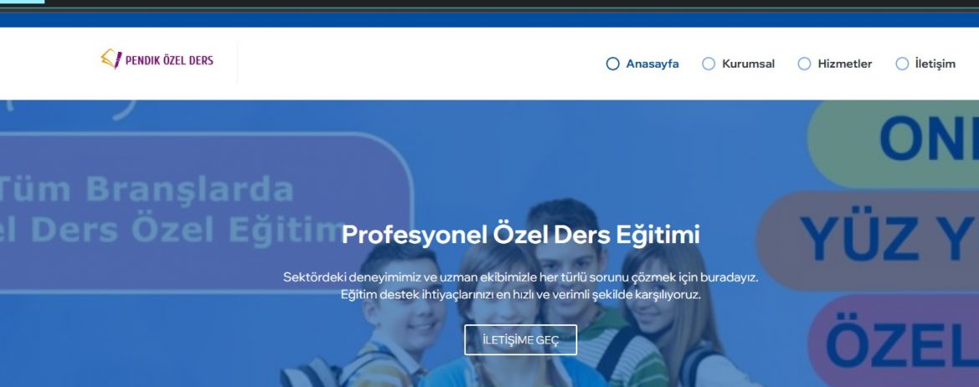
Task: Select the circle icon beside Hizmetler
Action: 804,64
